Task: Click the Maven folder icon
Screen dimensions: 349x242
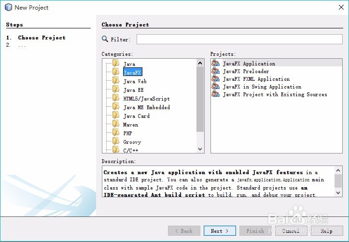Action: (x=116, y=124)
